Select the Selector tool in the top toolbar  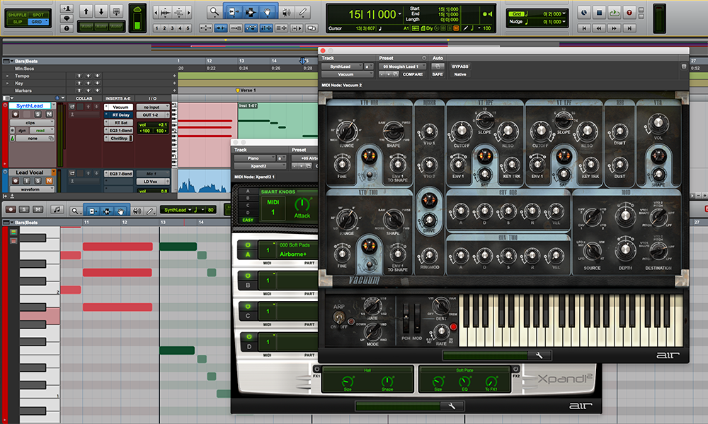coord(250,12)
